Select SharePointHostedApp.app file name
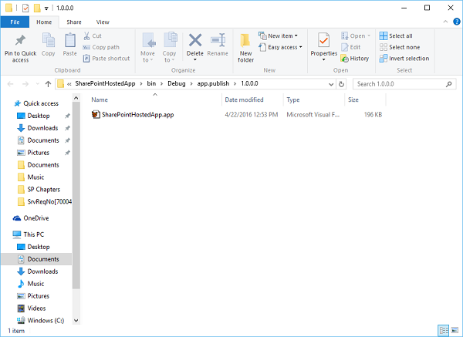 pos(137,114)
